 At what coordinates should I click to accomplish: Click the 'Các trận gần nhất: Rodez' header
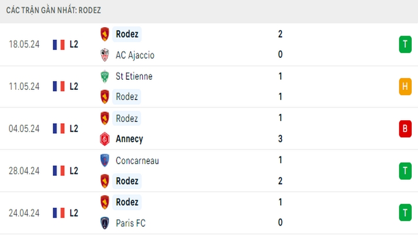pos(54,10)
